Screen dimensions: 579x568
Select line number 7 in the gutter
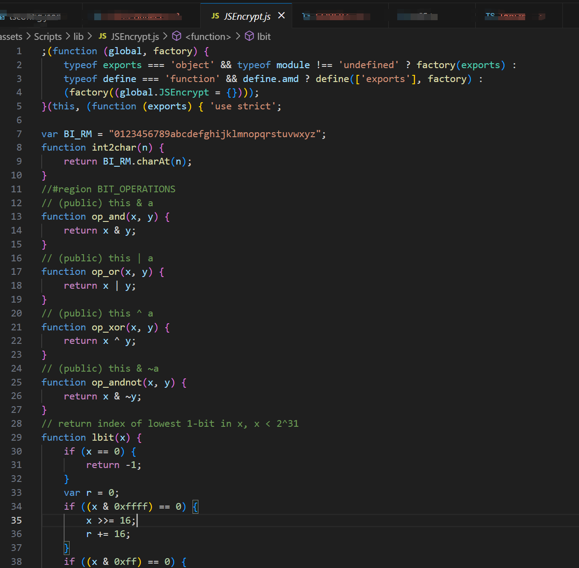(x=19, y=134)
